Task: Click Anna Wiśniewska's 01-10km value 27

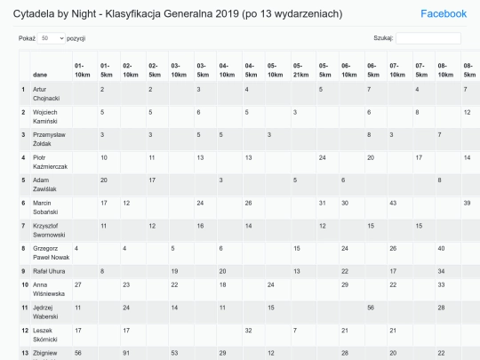Action: 78,284
